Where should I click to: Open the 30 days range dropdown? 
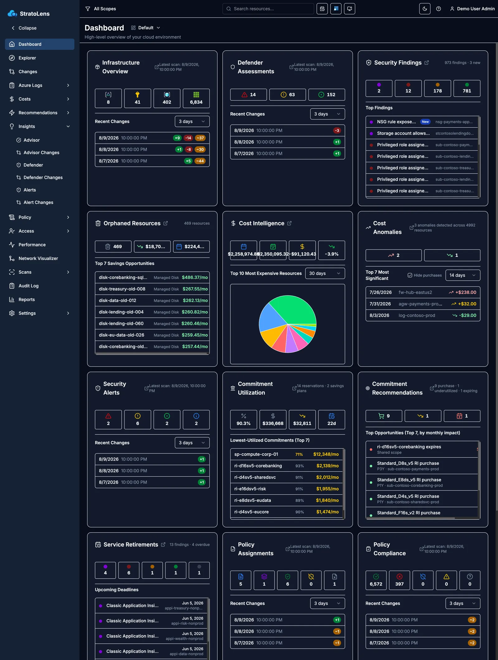point(325,273)
